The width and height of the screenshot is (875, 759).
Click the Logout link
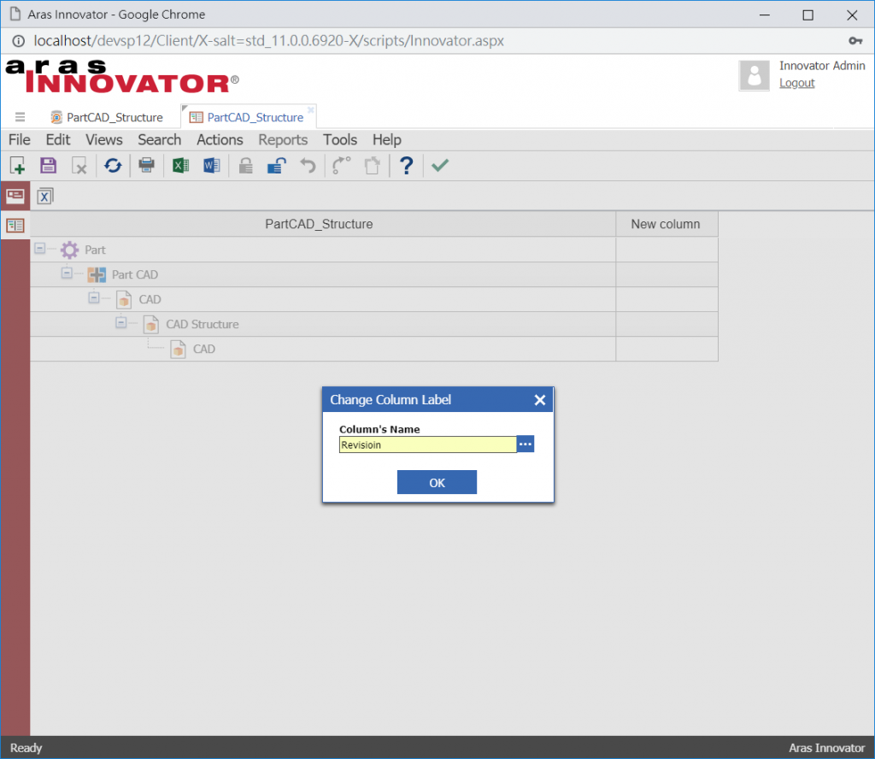(x=797, y=83)
